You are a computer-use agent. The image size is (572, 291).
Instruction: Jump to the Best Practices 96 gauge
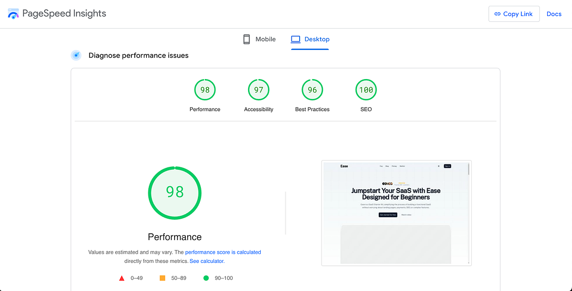(312, 95)
